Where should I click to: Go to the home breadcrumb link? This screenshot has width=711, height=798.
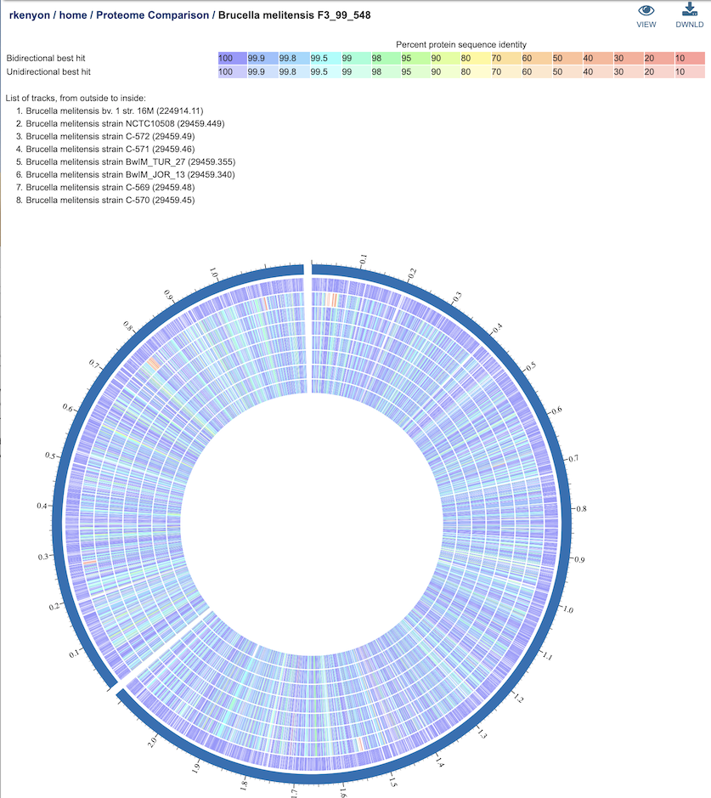[73, 15]
